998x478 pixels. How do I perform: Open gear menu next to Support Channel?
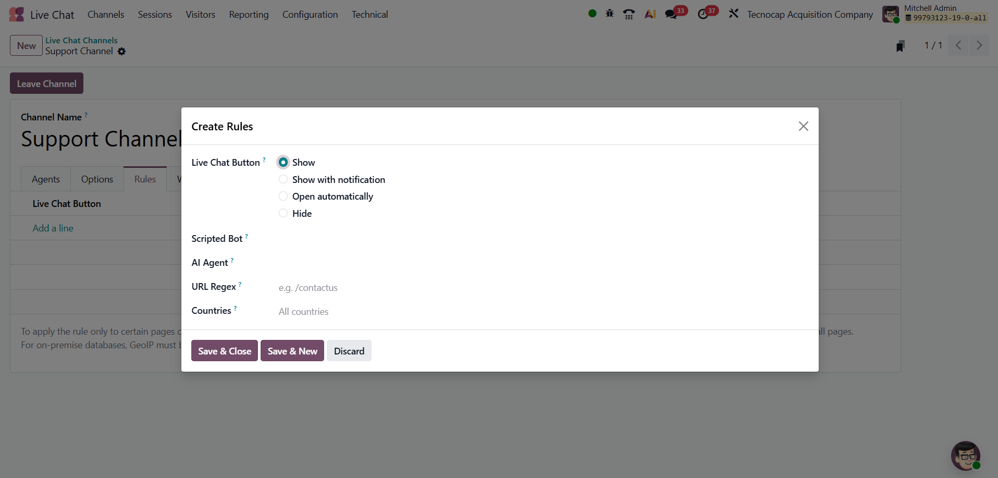tap(121, 52)
